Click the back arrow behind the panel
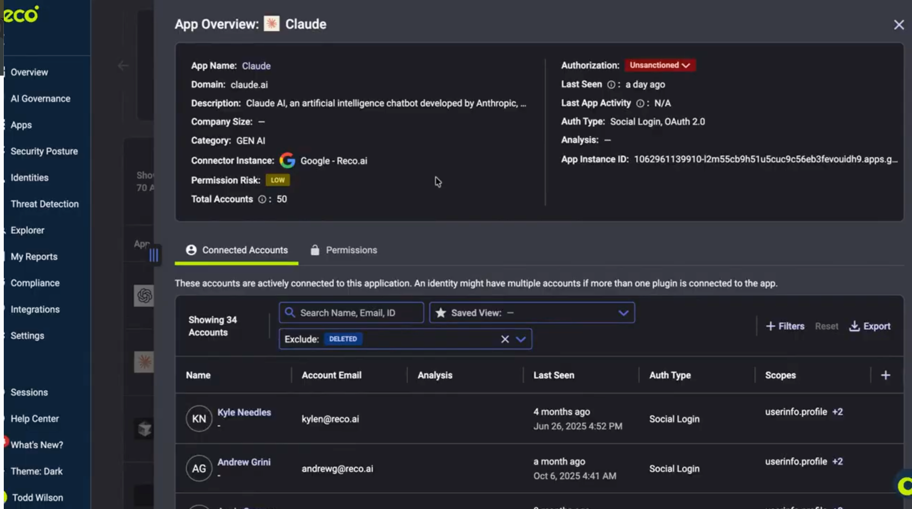The width and height of the screenshot is (912, 509). coord(123,66)
